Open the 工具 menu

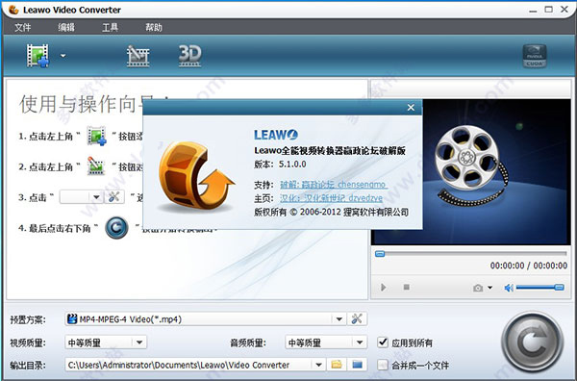pos(110,28)
